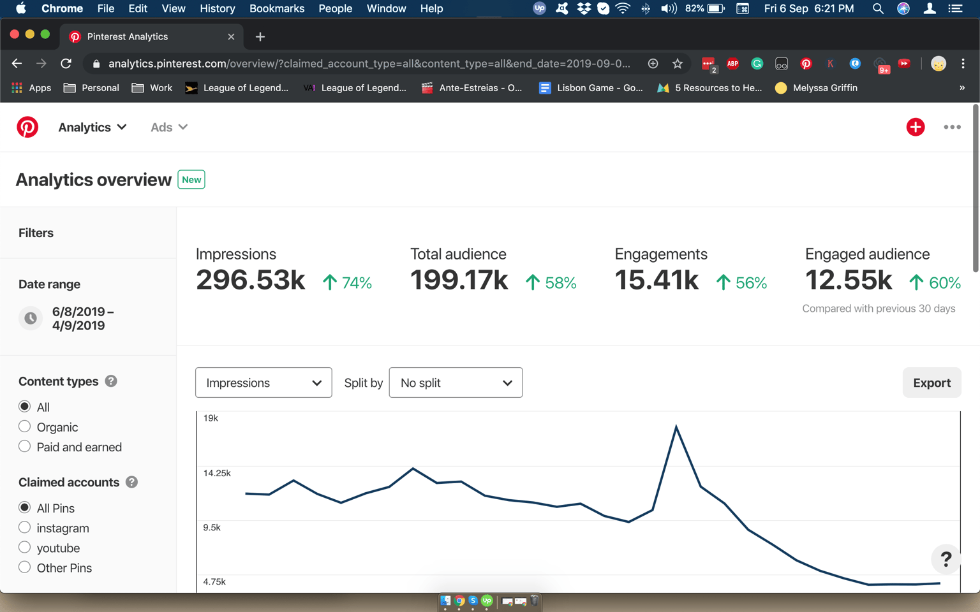
Task: Click the page vertical scrollbar
Action: pyautogui.click(x=976, y=189)
